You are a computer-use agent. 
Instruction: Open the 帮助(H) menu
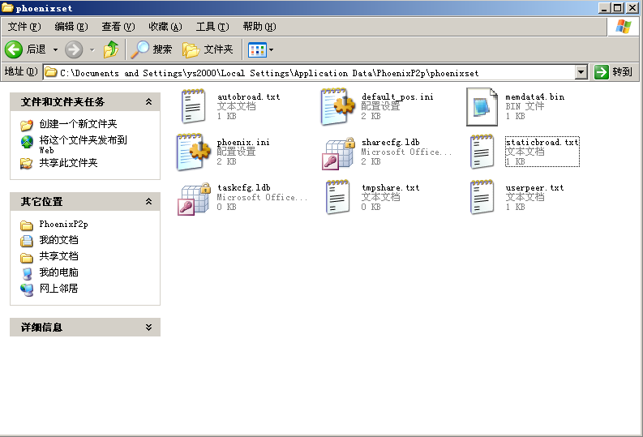click(x=259, y=27)
